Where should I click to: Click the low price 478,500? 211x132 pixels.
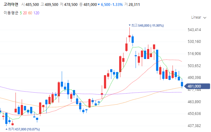point(71,5)
